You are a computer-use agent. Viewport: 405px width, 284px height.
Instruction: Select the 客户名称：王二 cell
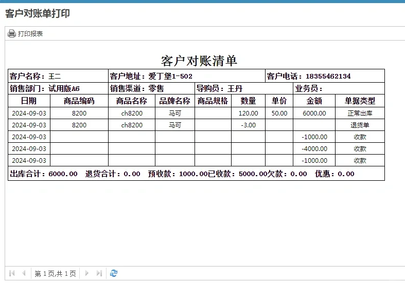pos(58,76)
